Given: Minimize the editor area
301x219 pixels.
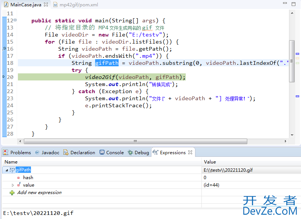Looking at the screenshot, I should click(285, 3).
